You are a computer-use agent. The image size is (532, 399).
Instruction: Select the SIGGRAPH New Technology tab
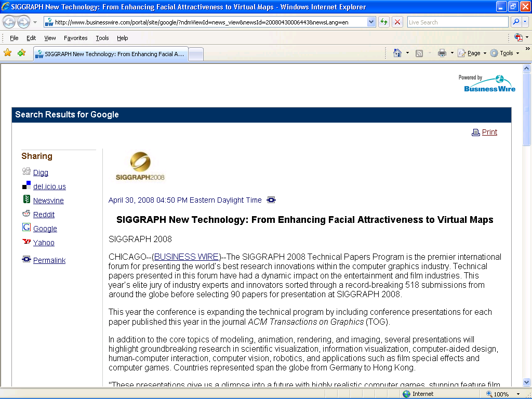click(x=111, y=54)
